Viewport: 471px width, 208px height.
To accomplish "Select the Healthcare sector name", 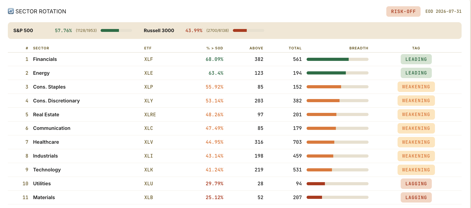I will (46, 142).
